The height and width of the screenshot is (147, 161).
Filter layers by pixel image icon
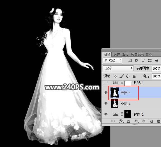[x=130, y=60]
